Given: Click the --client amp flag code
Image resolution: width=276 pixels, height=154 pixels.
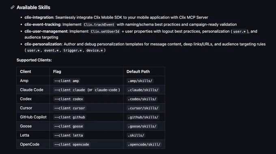Looking at the screenshot, I should click(x=67, y=81).
